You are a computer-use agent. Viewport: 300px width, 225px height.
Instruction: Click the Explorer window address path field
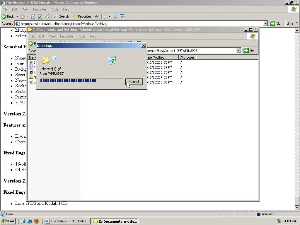point(192,50)
